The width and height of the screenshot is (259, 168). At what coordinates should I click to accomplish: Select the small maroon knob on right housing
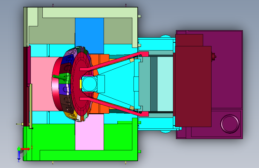[x=214, y=57]
